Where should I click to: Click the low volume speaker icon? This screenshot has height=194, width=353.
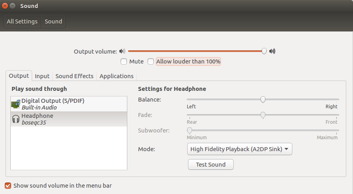tap(122, 51)
